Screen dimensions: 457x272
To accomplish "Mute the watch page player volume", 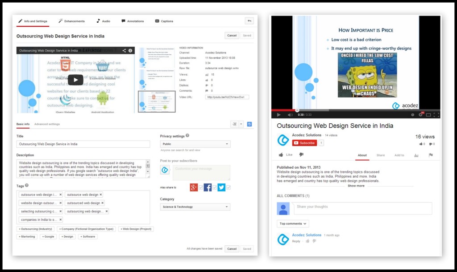I will pyautogui.click(x=290, y=115).
